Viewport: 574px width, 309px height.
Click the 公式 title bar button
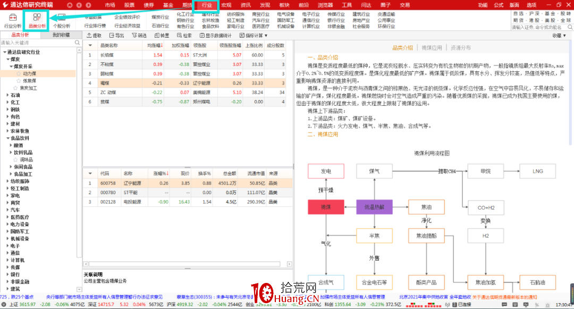pyautogui.click(x=499, y=5)
